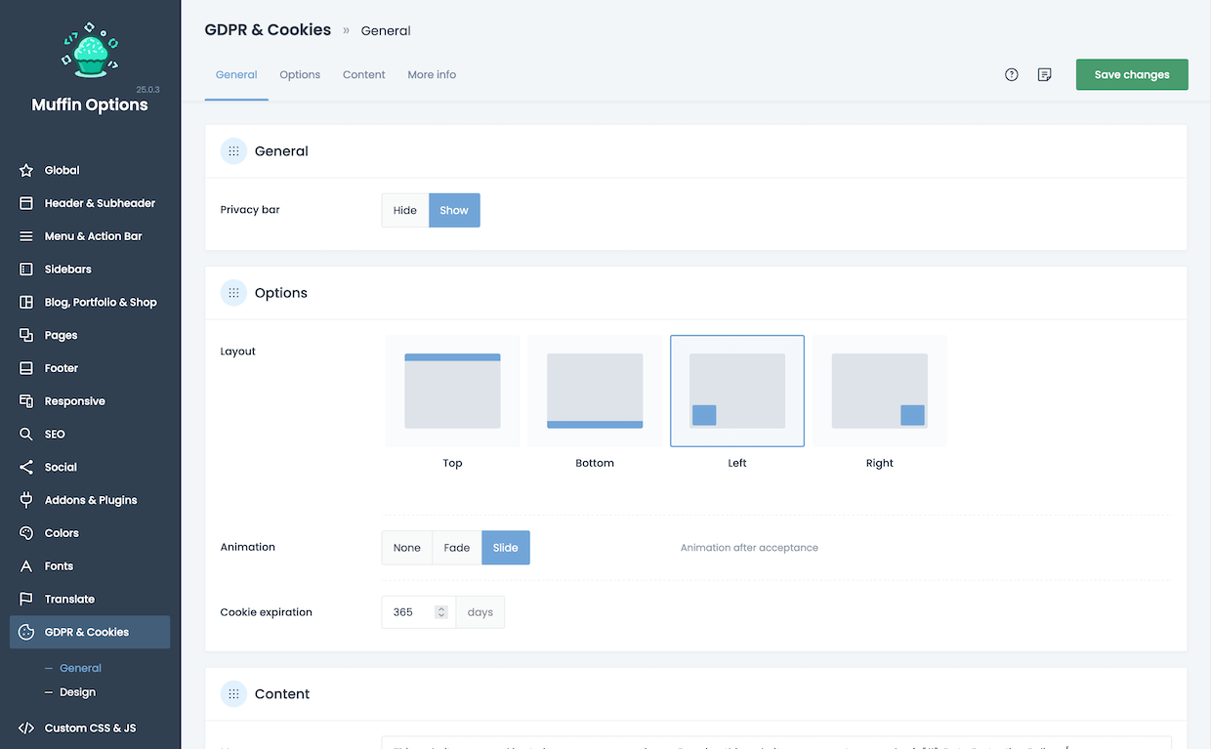Set Animation to None

click(x=407, y=548)
